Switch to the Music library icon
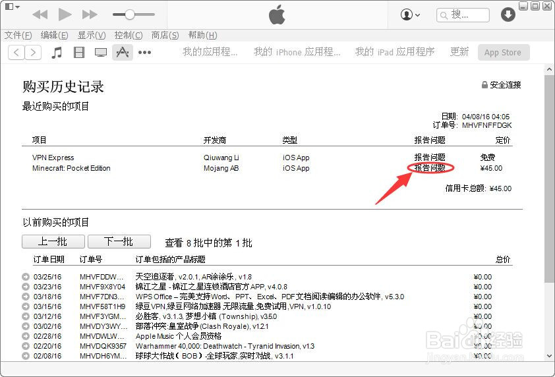Viewport: 555px width, 377px height. [57, 52]
